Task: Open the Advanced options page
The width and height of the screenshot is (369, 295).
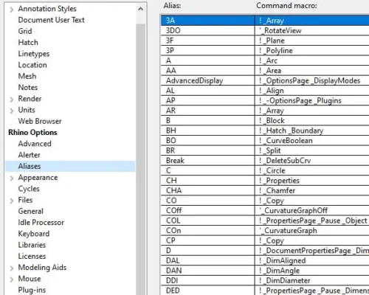Action: click(35, 144)
